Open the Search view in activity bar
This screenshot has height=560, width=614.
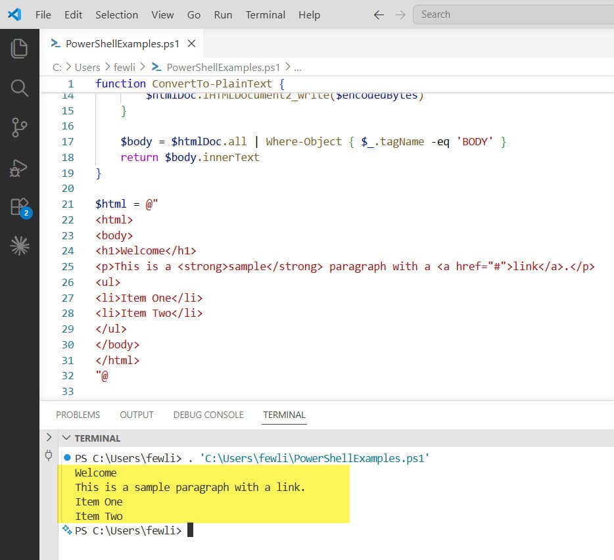19,88
